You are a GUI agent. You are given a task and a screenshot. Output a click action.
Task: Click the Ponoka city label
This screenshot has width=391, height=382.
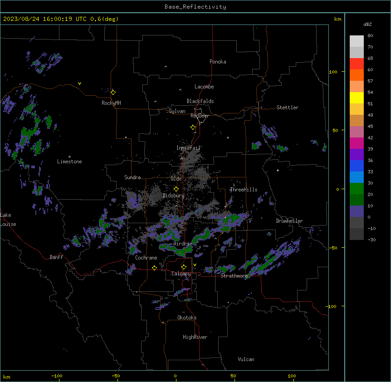coord(218,62)
